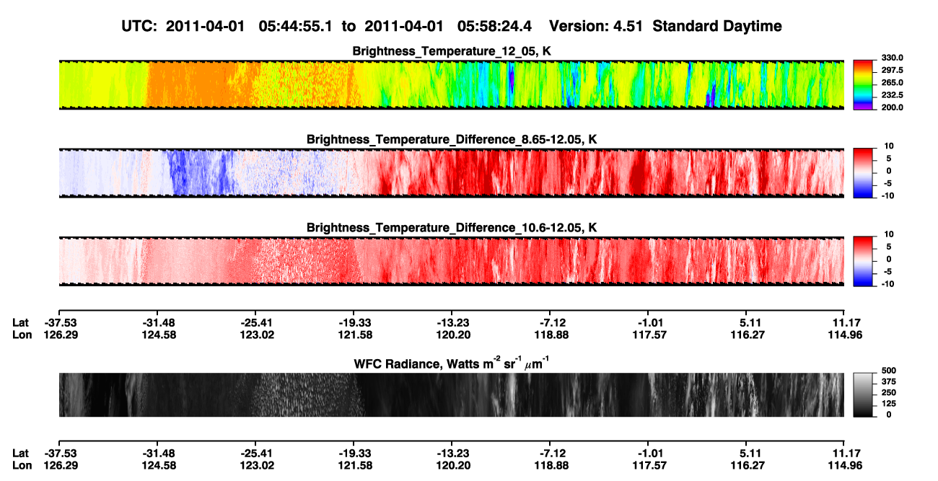
Task: Click the '232.5' color scale label
Action: tap(890, 95)
